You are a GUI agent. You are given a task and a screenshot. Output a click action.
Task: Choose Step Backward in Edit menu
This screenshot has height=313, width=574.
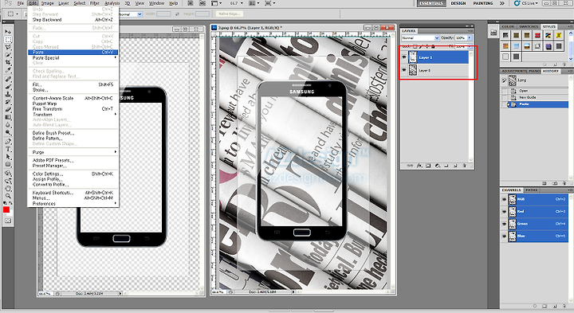pos(73,20)
